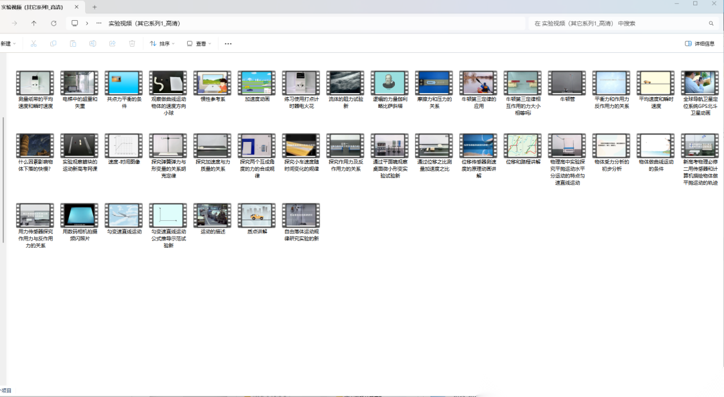Open the 排序 sort dropdown

click(162, 44)
